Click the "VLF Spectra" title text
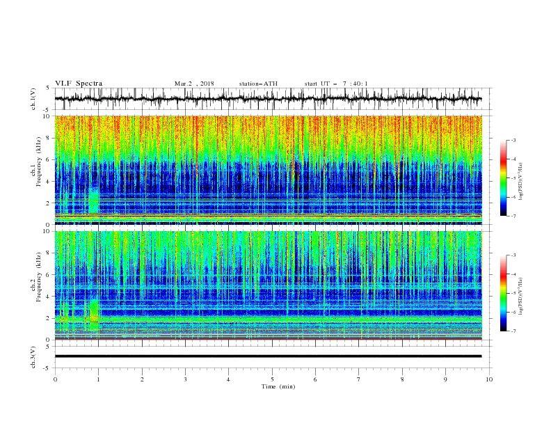The height and width of the screenshot is (426, 551). 79,84
